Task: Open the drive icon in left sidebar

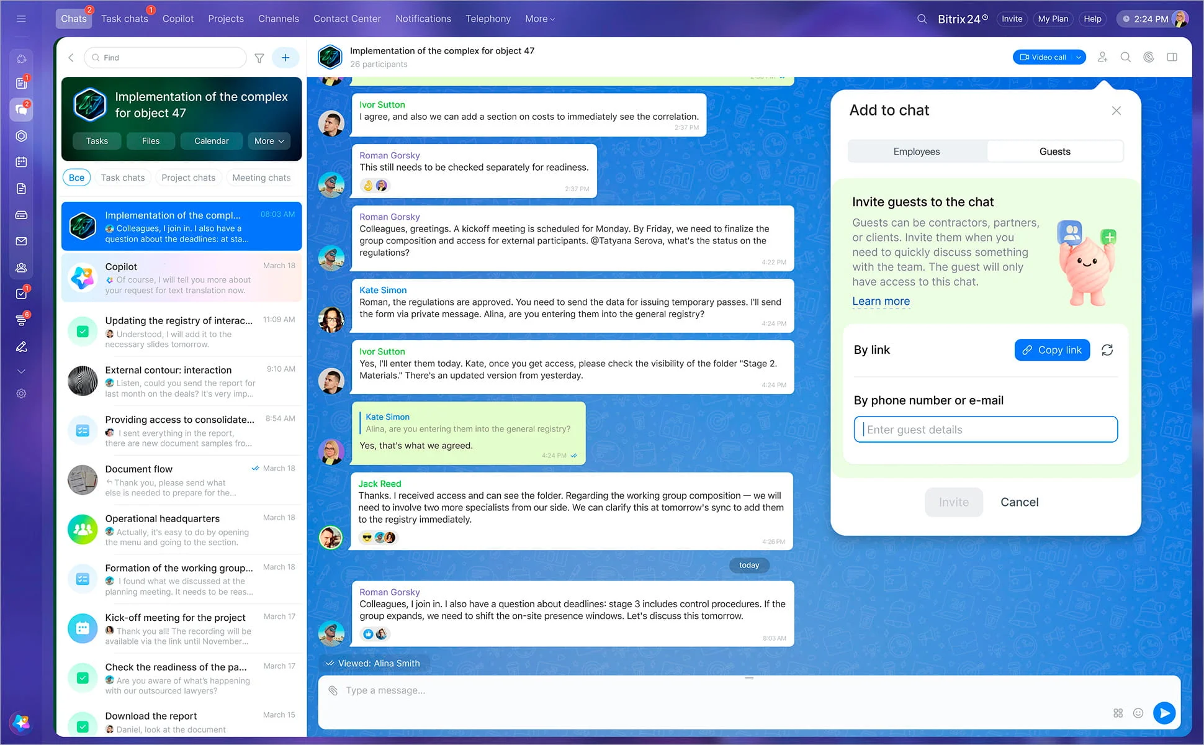Action: coord(21,215)
